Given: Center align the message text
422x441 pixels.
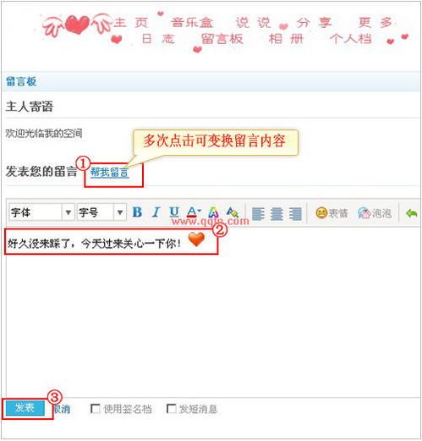Looking at the screenshot, I should tap(277, 213).
